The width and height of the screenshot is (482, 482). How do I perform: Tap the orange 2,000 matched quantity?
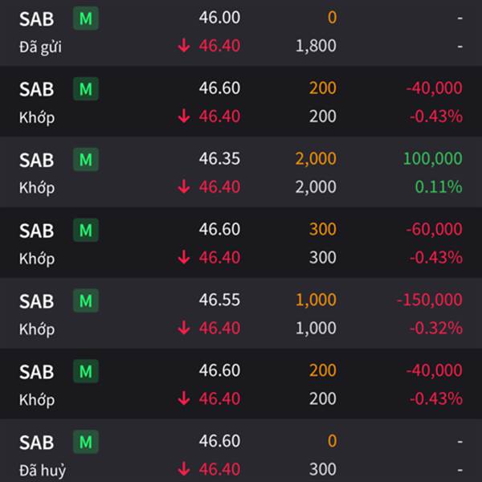coord(316,158)
